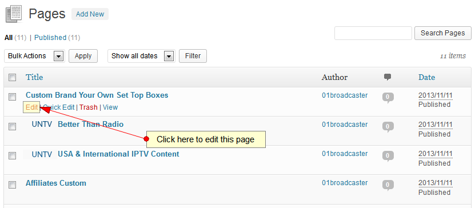Select the Better Than Radio row checkbox
This screenshot has height=208, width=475.
pos(12,126)
